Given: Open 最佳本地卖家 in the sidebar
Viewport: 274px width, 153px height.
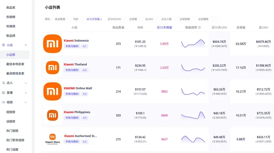Looking at the screenshot, I should [15, 64].
